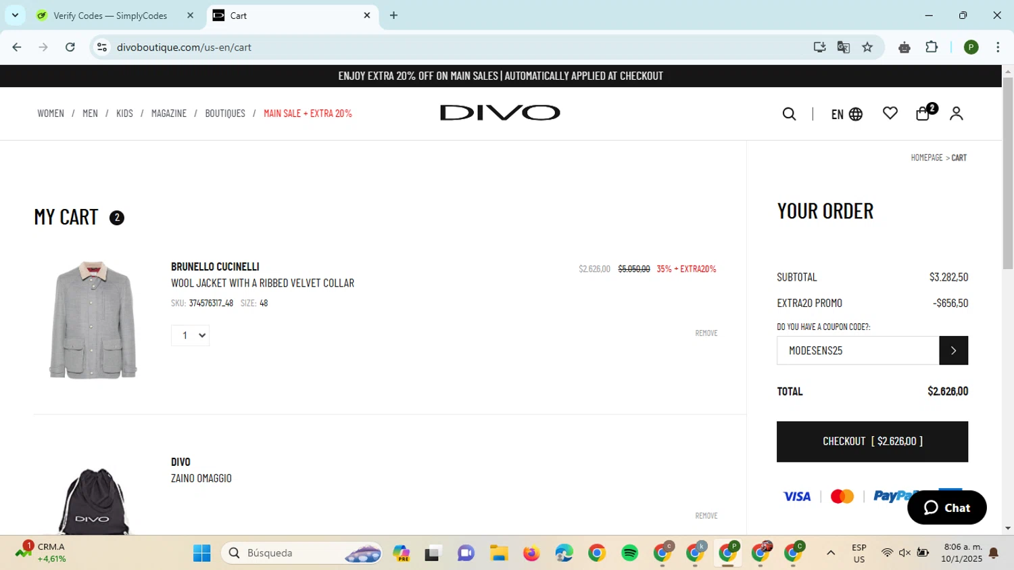Remove the Brunello Cucinelli wool jacket
Viewport: 1014px width, 570px height.
pyautogui.click(x=706, y=333)
